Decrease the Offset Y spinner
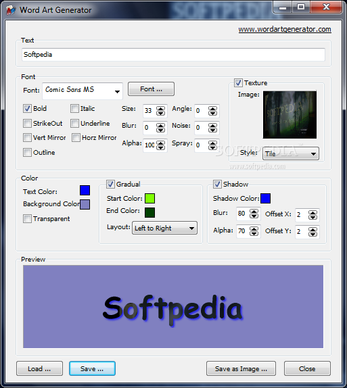347x388 pixels. click(313, 235)
